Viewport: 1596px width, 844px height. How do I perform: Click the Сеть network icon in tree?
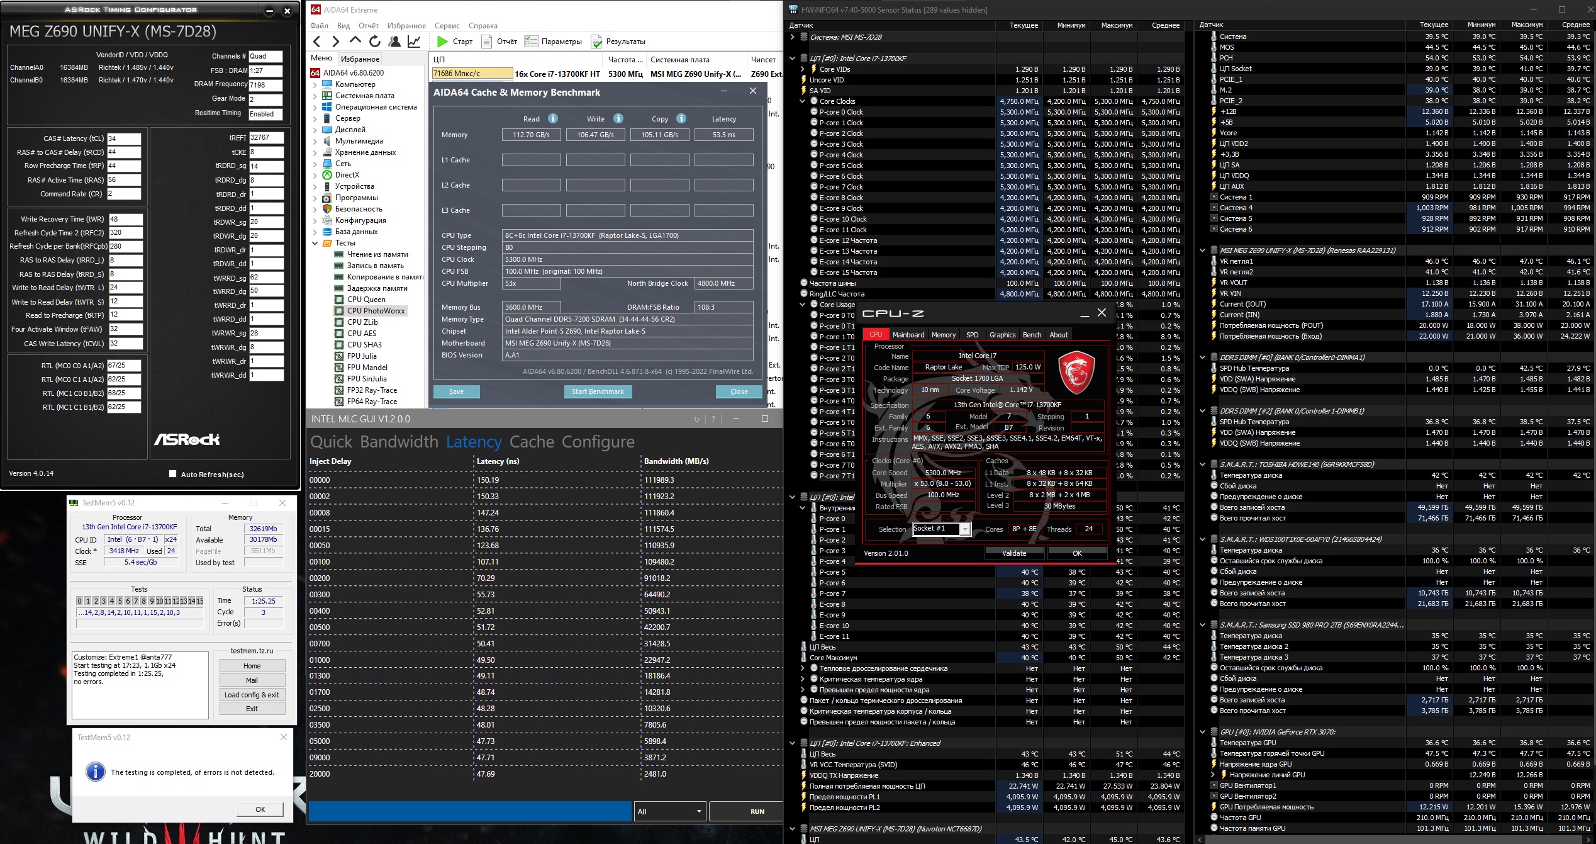coord(327,164)
